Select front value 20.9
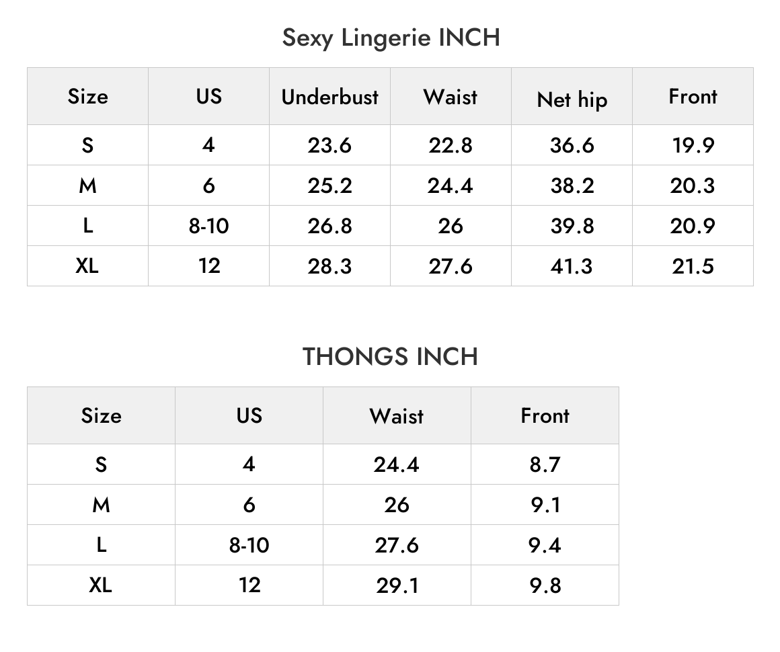780x652 pixels. click(693, 226)
